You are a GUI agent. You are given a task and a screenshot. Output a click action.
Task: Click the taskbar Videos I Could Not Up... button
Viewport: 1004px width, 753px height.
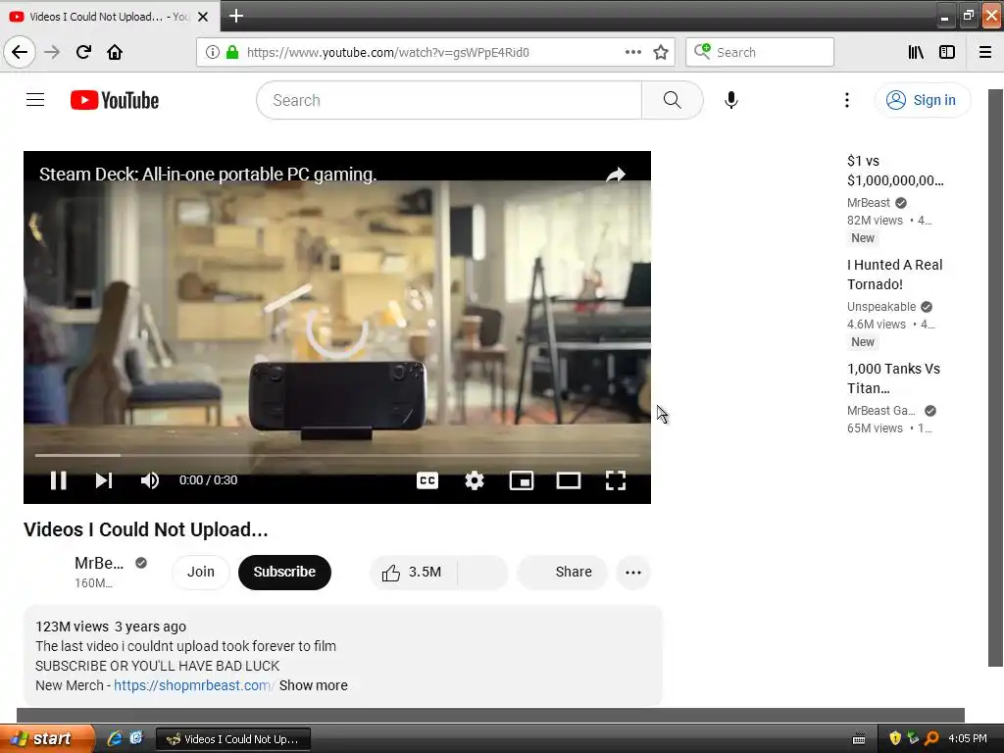233,739
